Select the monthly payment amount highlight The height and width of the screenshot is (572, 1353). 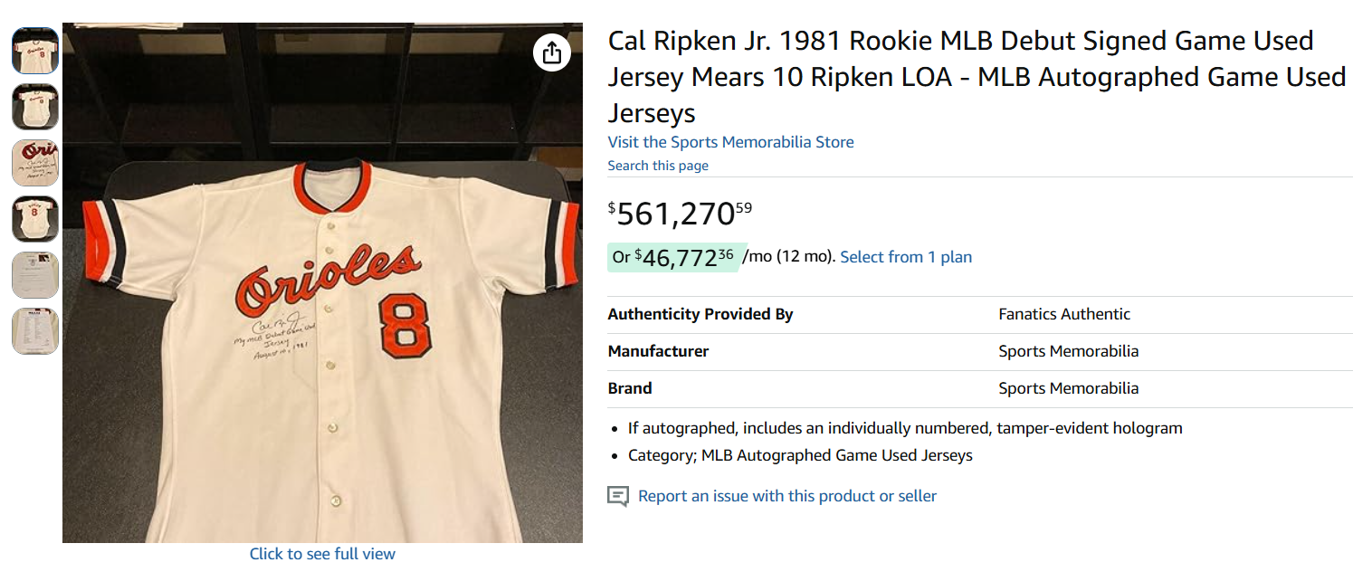(673, 257)
